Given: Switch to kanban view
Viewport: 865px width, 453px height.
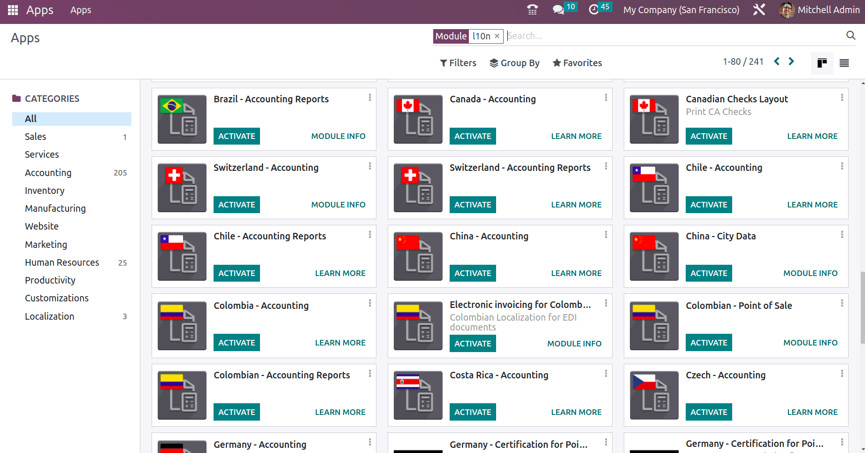Looking at the screenshot, I should pos(822,63).
